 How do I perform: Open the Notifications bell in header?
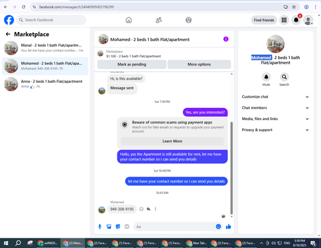(296, 20)
